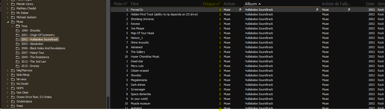Image resolution: width=385 pixels, height=111 pixels.
Task: Collapse the Muse artist folder
Action: point(8,22)
